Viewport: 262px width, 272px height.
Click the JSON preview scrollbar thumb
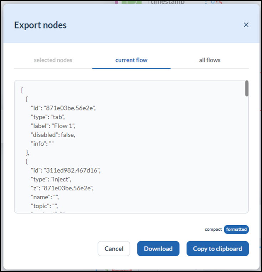click(247, 88)
